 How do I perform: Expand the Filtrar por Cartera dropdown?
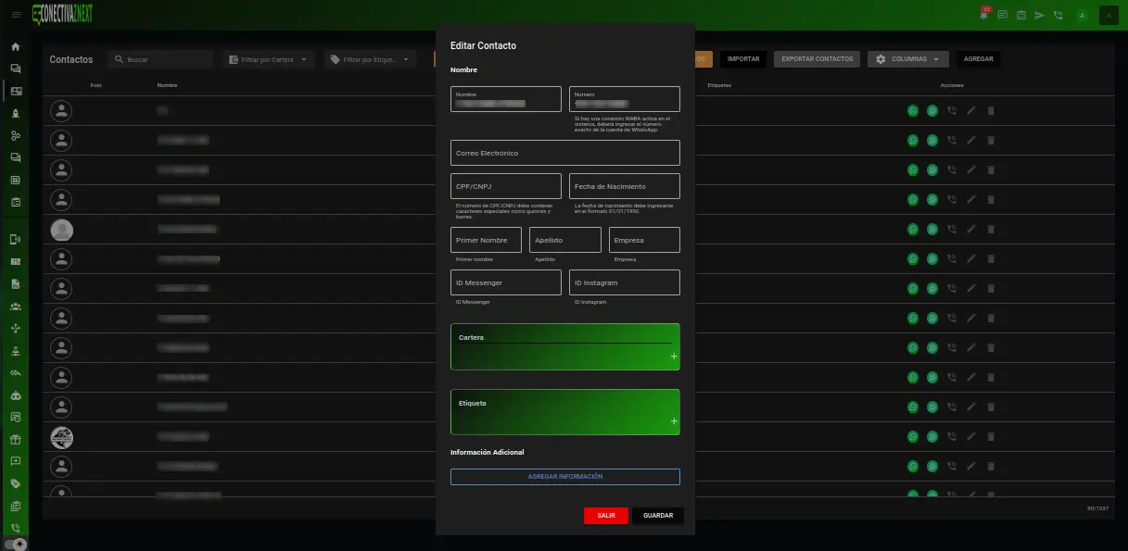(270, 59)
